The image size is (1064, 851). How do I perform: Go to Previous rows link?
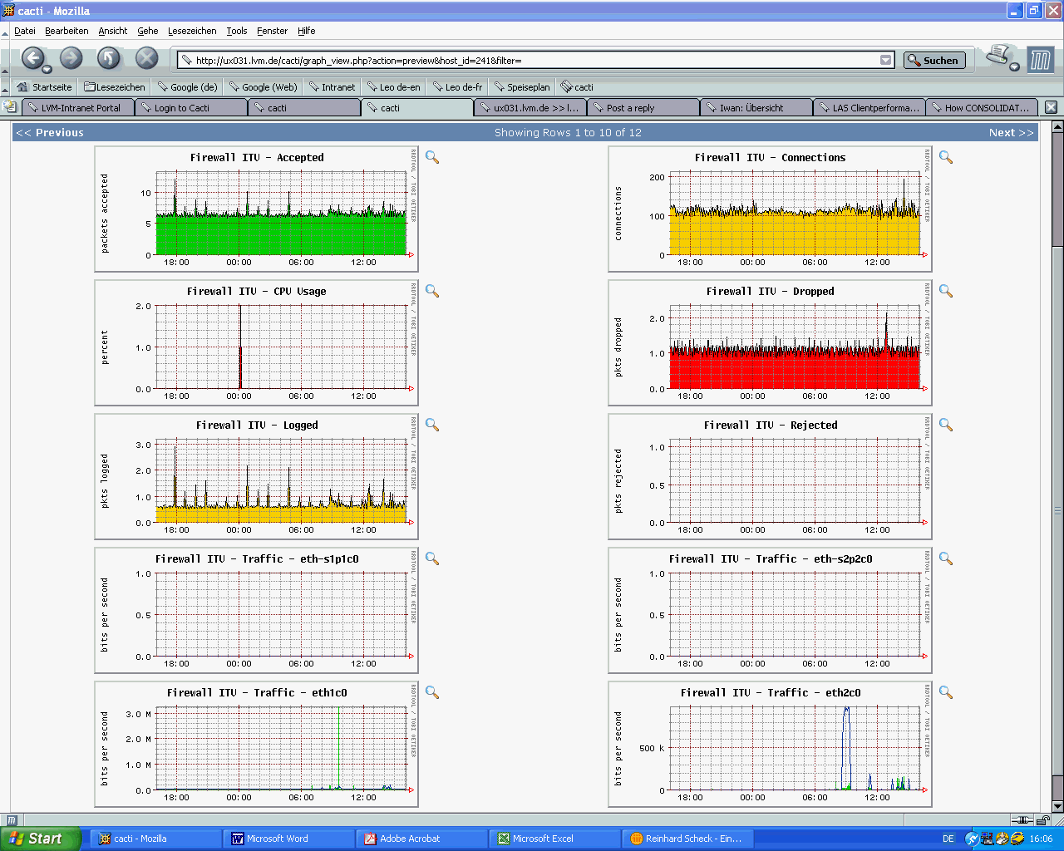tap(50, 132)
